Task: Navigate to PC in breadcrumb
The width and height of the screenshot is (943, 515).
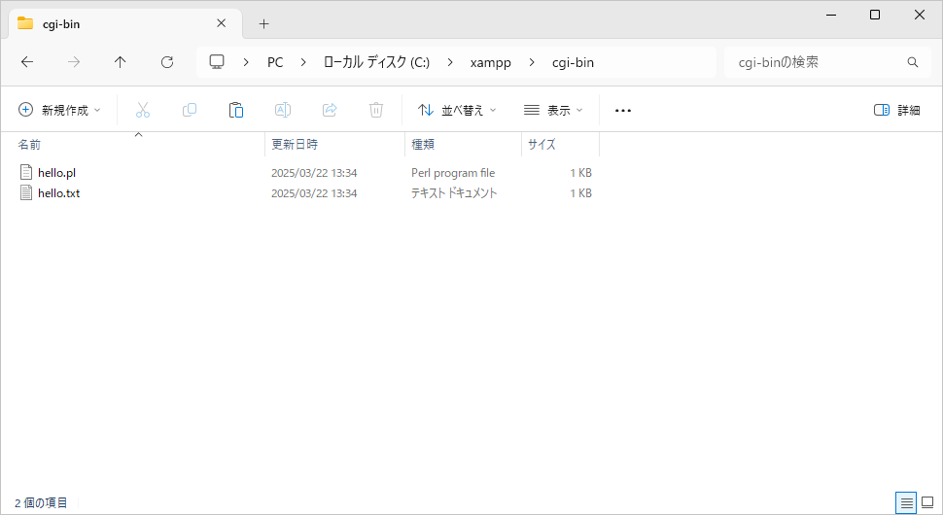Action: [275, 62]
